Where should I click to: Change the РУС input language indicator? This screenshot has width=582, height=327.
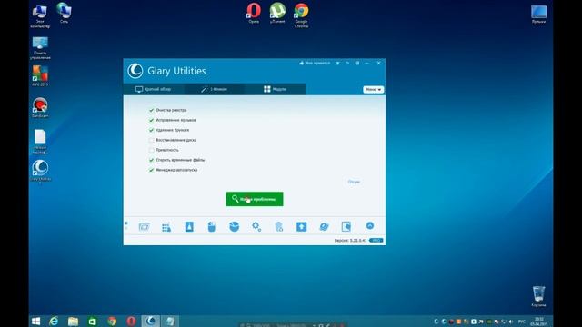tap(522, 322)
